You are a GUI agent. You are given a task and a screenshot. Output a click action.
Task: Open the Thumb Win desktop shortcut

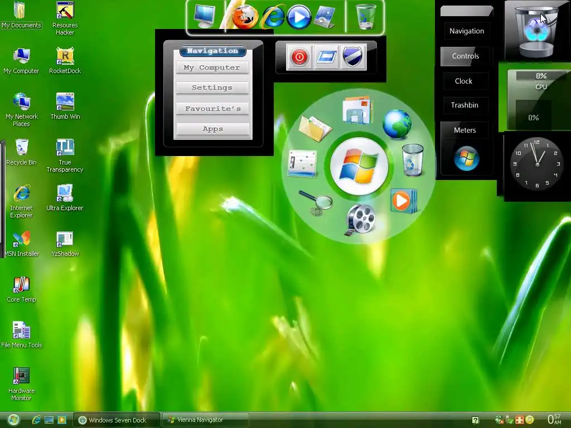(x=65, y=106)
